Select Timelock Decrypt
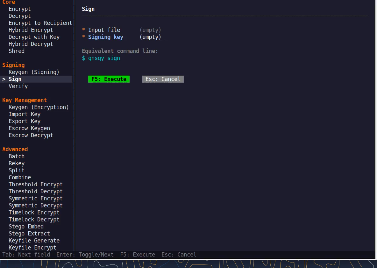 tap(34, 219)
